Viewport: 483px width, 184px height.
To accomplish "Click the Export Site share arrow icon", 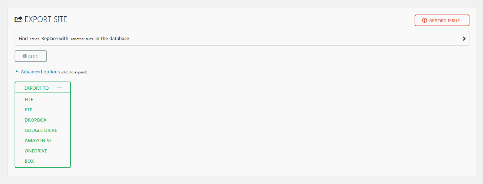I will (x=18, y=19).
